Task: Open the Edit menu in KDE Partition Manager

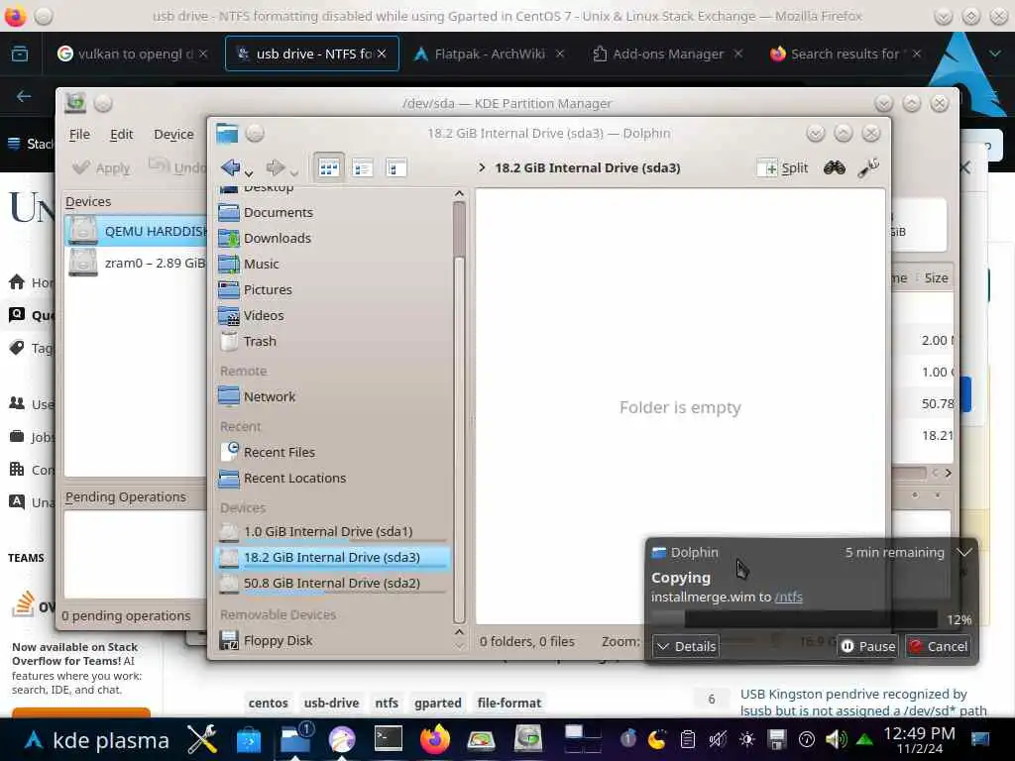Action: (121, 134)
